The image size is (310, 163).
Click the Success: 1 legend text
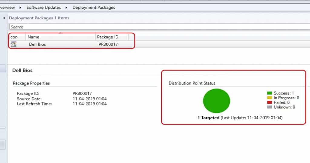click(284, 93)
